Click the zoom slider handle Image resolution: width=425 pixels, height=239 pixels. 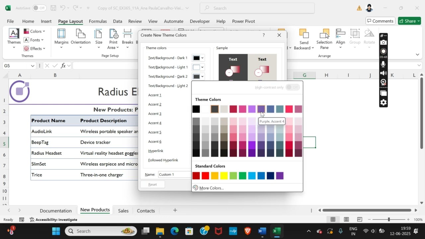click(389, 219)
